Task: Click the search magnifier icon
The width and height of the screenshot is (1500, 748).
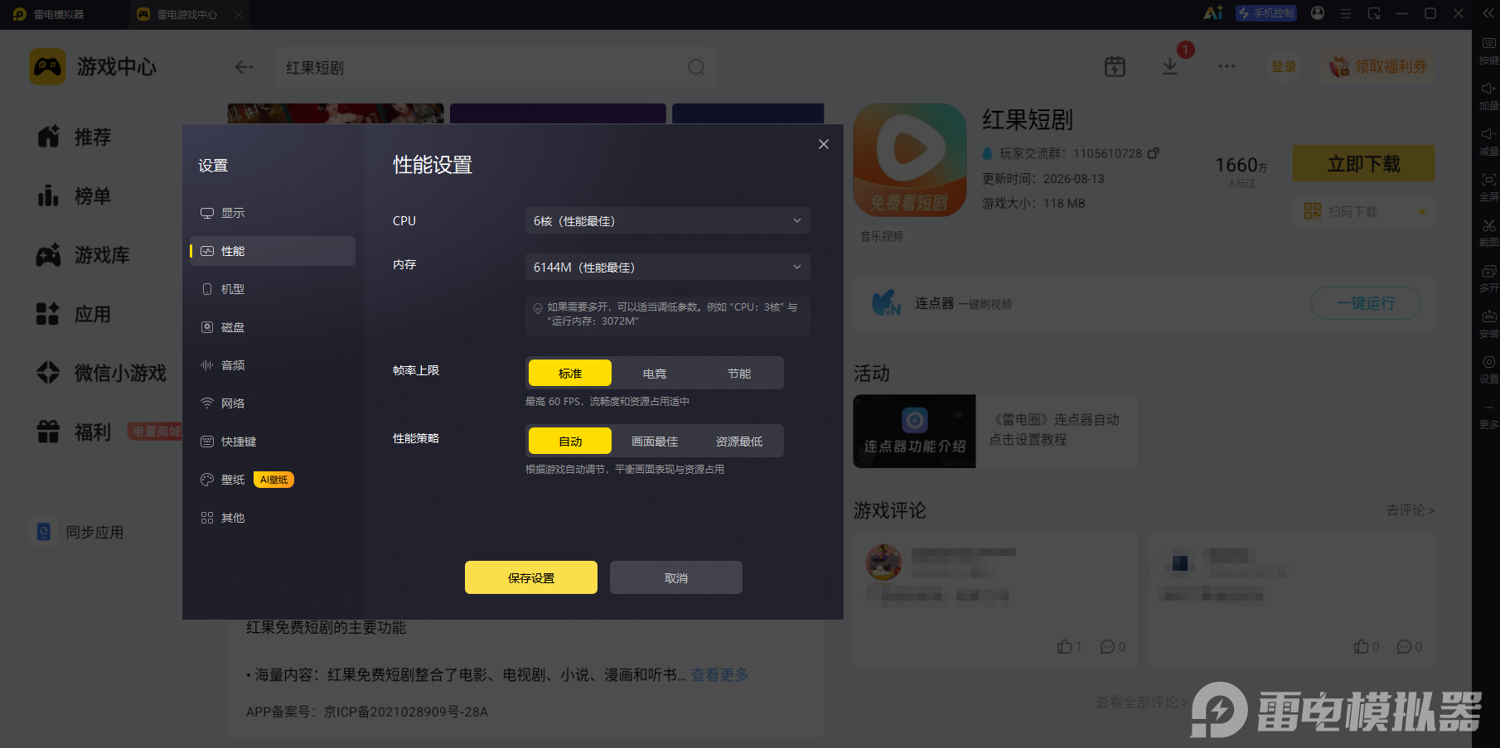Action: point(696,67)
